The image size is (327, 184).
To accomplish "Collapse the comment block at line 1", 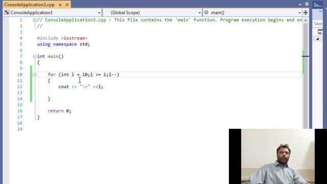I will tap(34, 20).
